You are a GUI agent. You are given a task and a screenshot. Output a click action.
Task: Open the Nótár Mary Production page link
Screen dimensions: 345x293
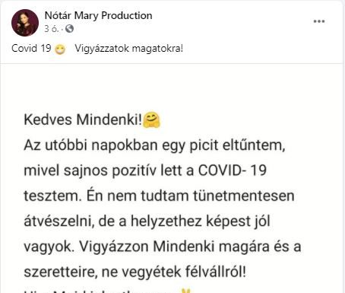pos(98,16)
